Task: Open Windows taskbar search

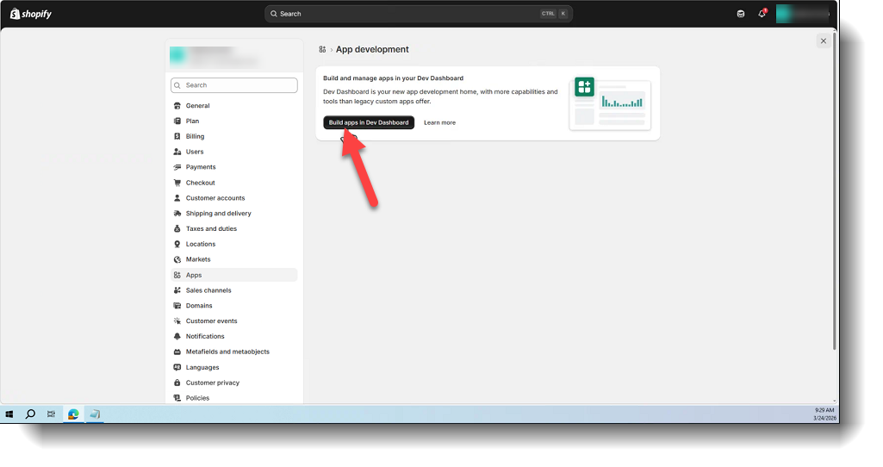Action: 30,414
